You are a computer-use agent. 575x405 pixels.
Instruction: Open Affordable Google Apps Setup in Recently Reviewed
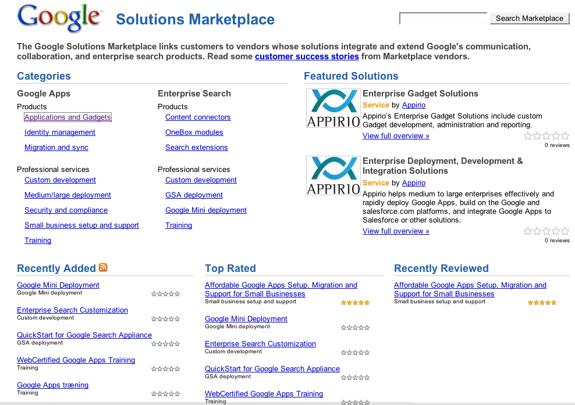(x=470, y=289)
